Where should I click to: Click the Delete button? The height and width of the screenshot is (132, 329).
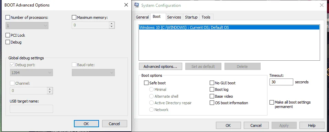tap(242, 67)
